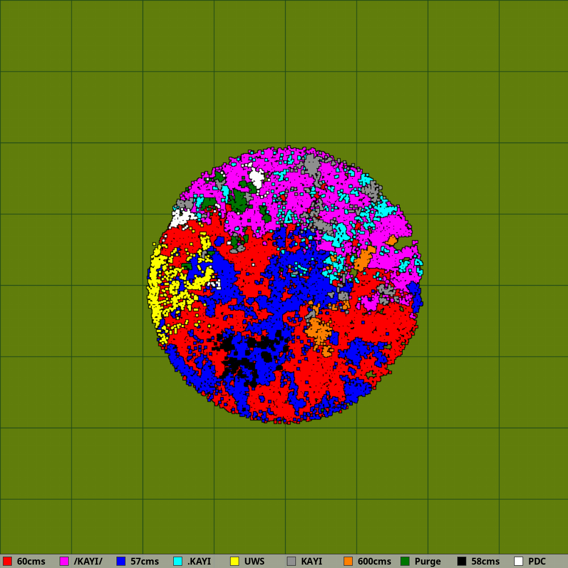Select the 58cms legend label
This screenshot has width=568, height=568.
pos(486,562)
